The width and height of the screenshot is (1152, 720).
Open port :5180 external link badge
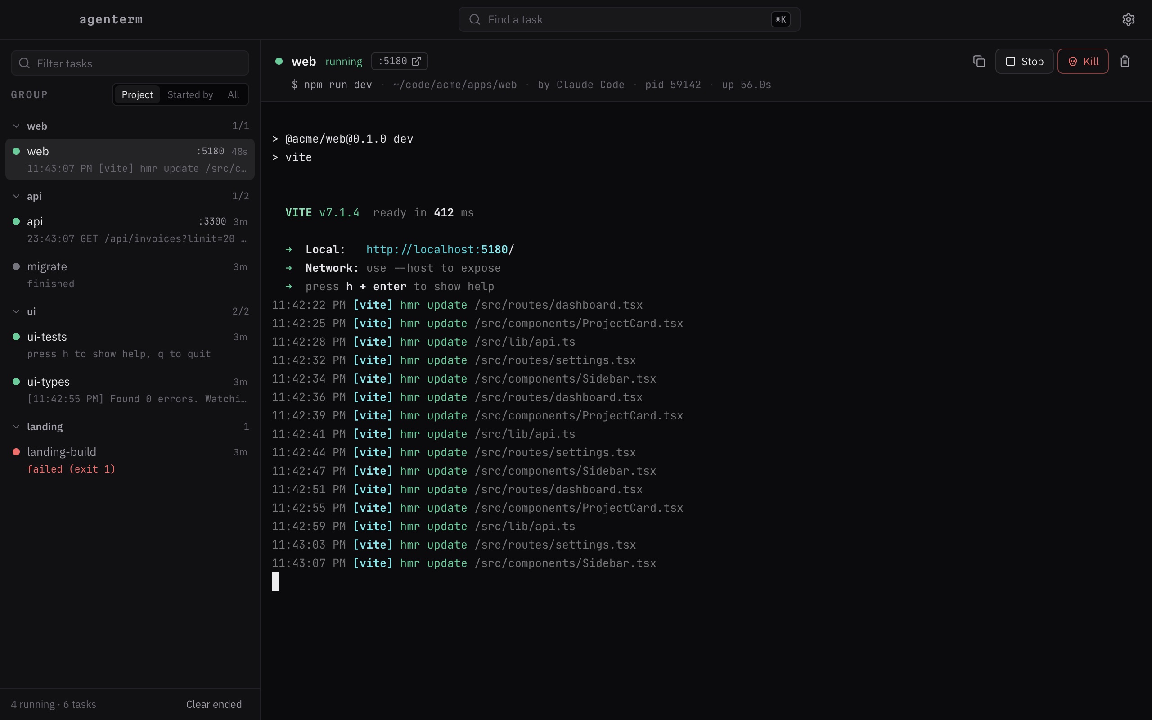coord(400,62)
